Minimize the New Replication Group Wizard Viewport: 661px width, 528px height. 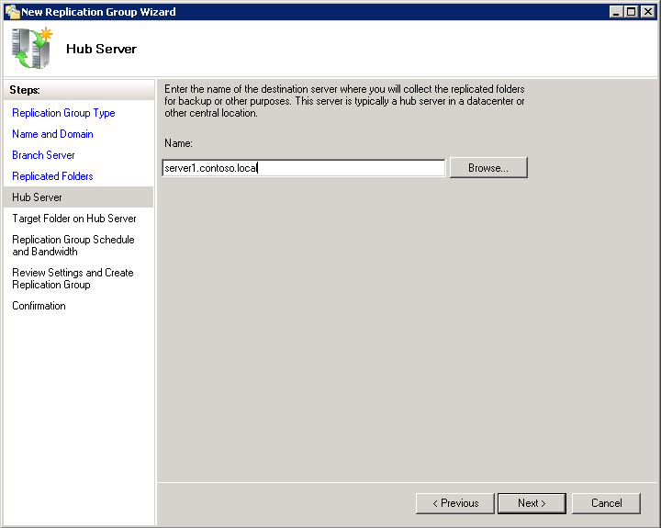(616, 11)
